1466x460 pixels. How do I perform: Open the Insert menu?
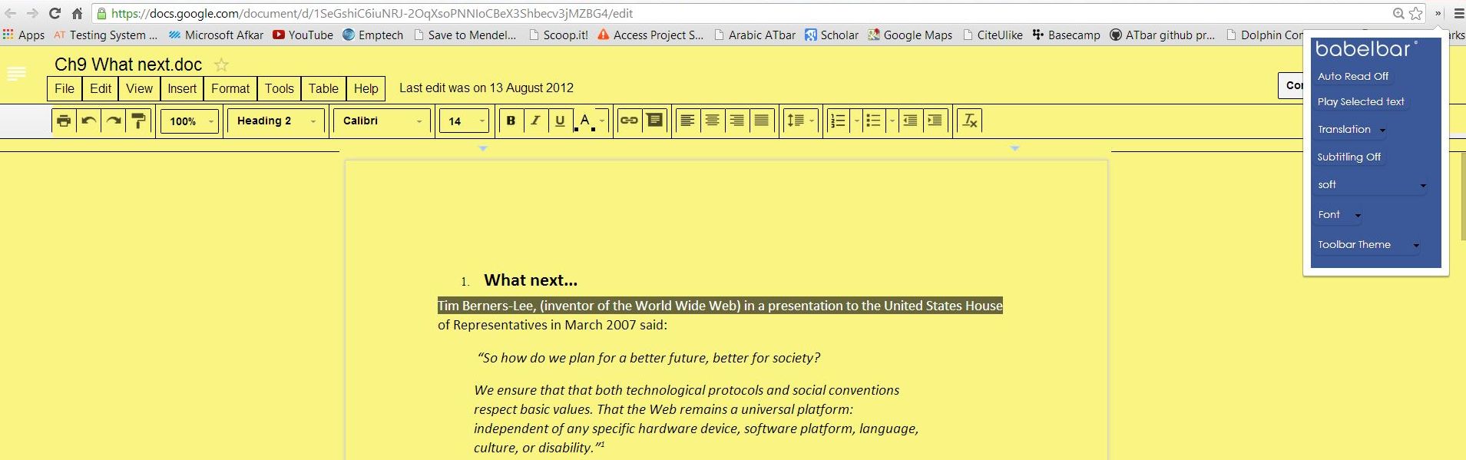[182, 88]
